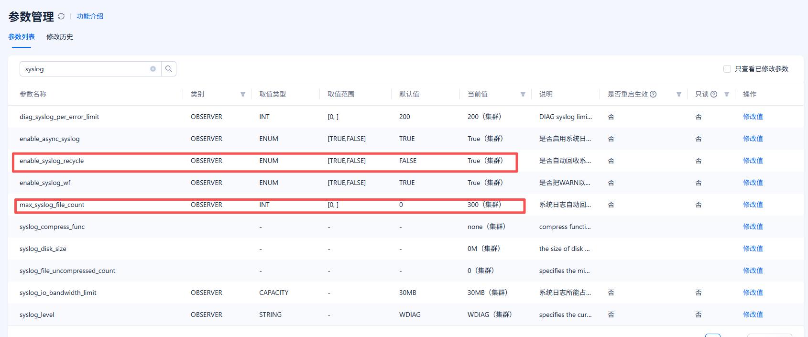Open the 是否重启生效 column filter

tap(679, 94)
